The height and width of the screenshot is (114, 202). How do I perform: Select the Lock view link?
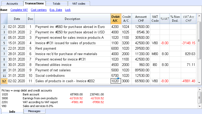68,10
